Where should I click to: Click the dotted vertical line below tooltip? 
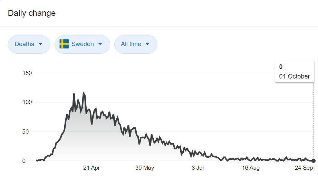click(x=314, y=121)
